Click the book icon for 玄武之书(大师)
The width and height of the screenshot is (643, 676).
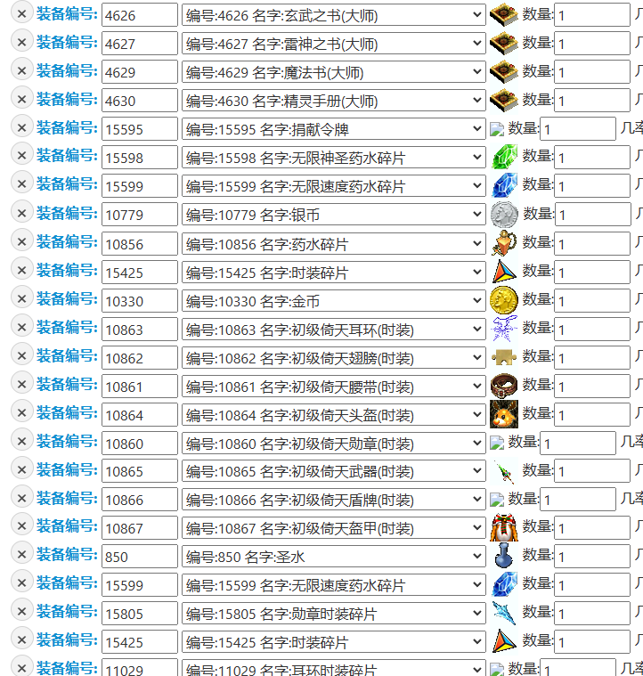[503, 14]
